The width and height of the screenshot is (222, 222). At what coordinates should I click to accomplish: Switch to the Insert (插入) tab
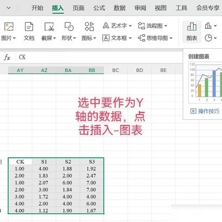tap(58, 8)
